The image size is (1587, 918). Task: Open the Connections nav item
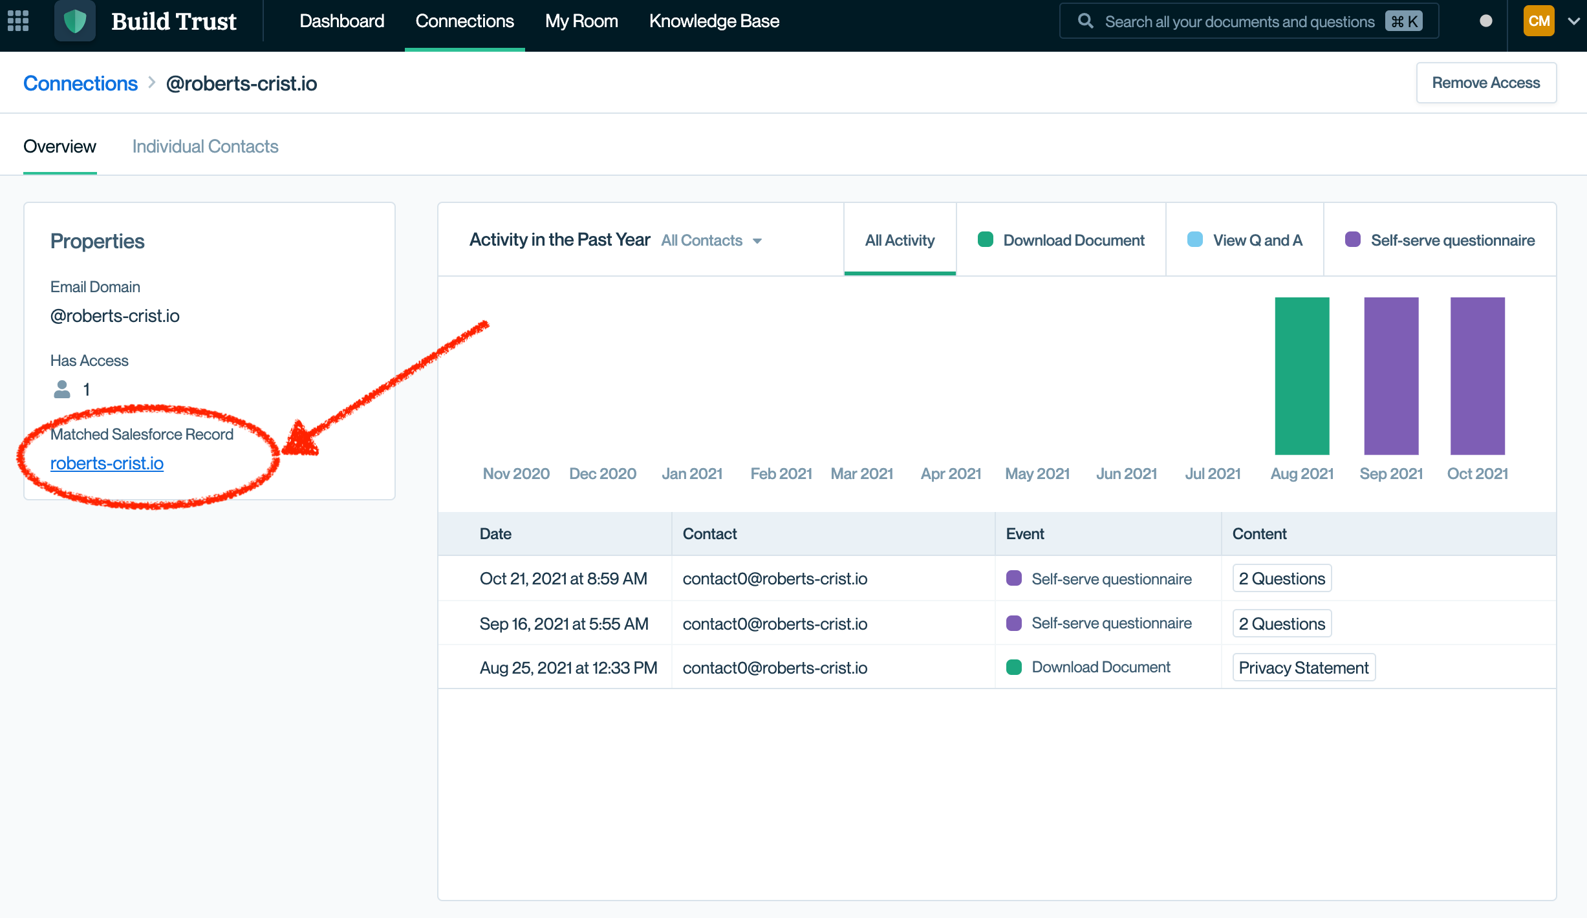(464, 21)
